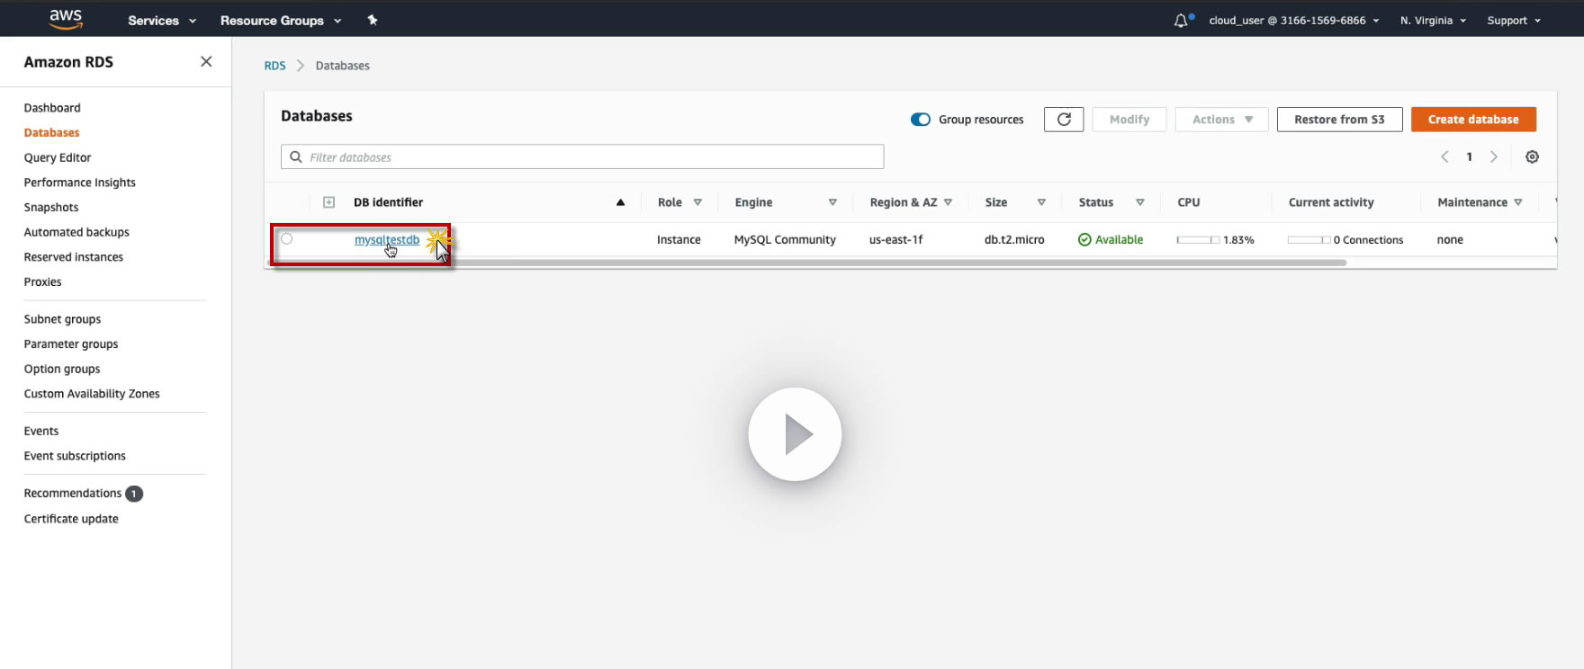The image size is (1584, 669).
Task: Click the Create database button
Action: 1473,120
